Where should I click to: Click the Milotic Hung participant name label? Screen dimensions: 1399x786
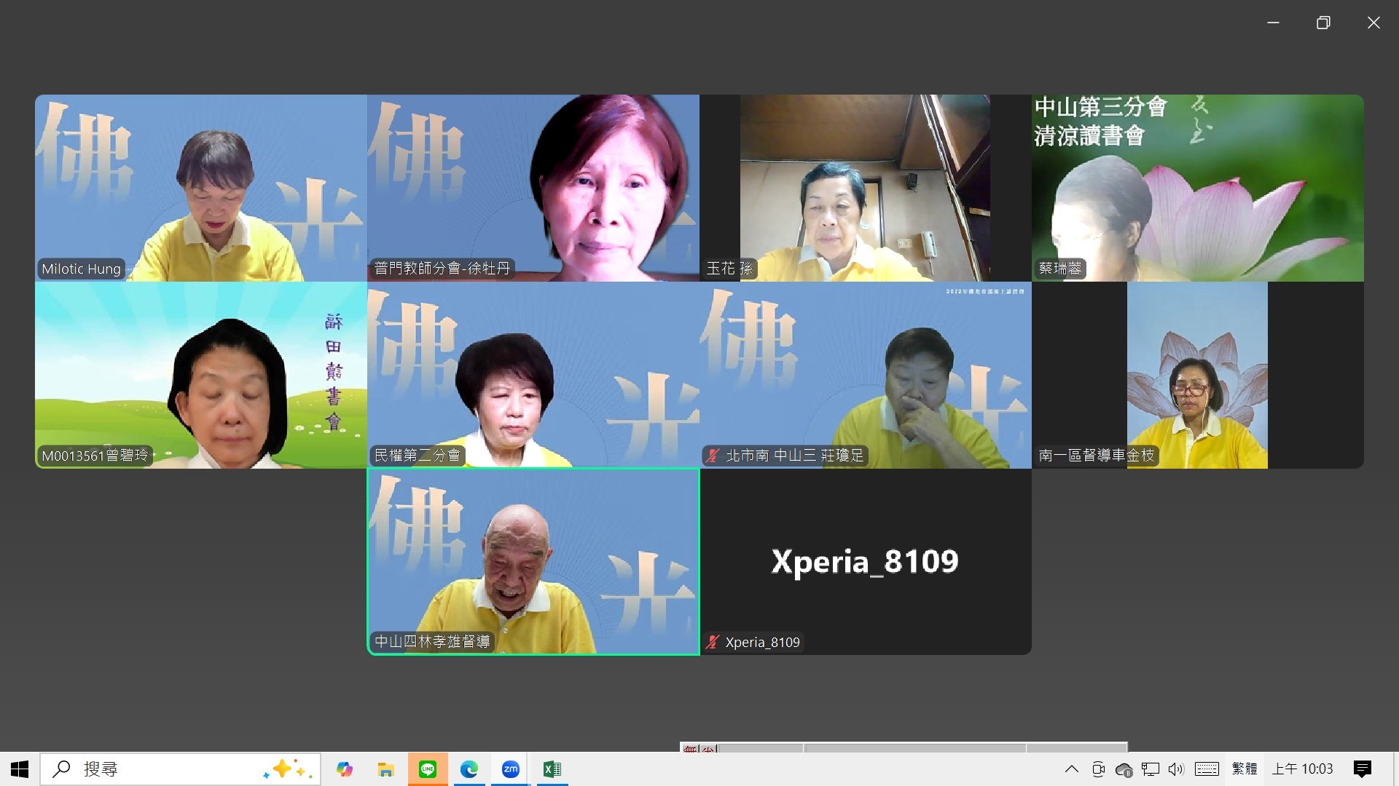click(81, 269)
